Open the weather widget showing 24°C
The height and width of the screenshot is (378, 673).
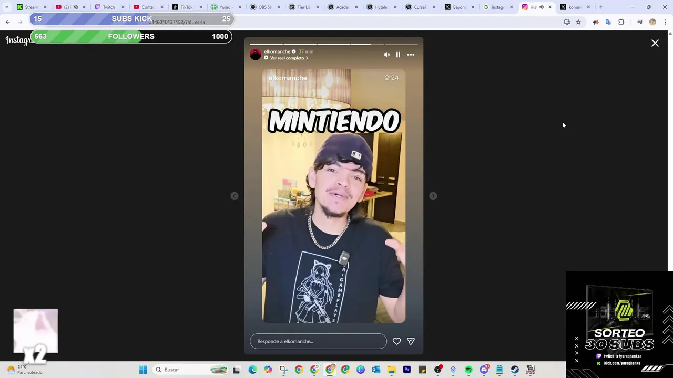[x=25, y=370]
